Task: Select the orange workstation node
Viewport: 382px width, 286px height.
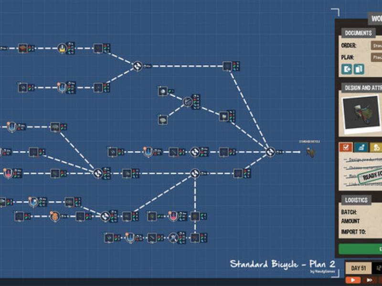Action: tap(55, 216)
